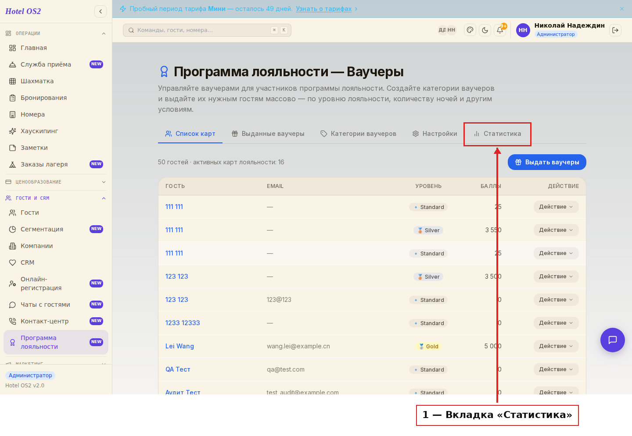Screen dimensions: 632x436
Task: Click qa@test.com email cell
Action: (286, 369)
